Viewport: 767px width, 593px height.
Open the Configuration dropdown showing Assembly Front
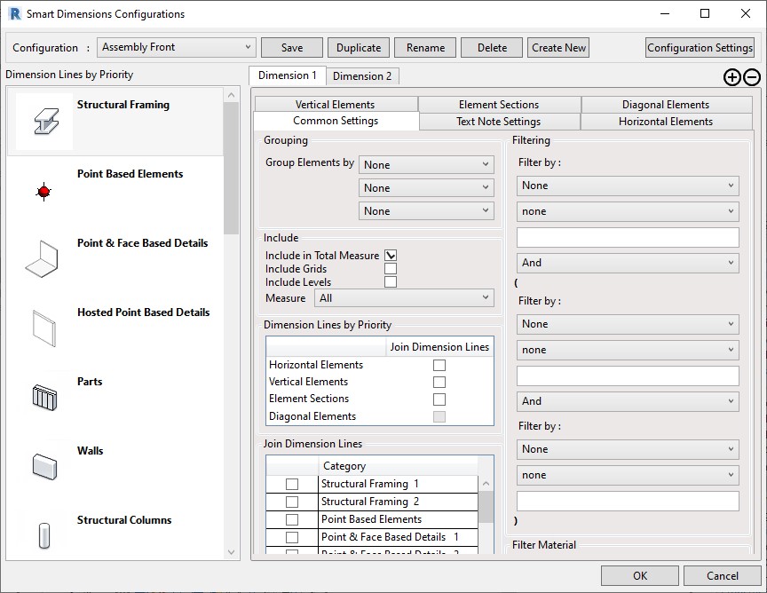177,48
